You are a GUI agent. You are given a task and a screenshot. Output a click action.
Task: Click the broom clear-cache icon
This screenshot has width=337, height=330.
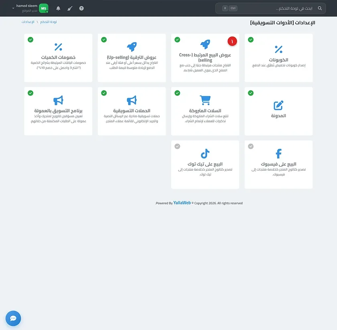pos(70,8)
